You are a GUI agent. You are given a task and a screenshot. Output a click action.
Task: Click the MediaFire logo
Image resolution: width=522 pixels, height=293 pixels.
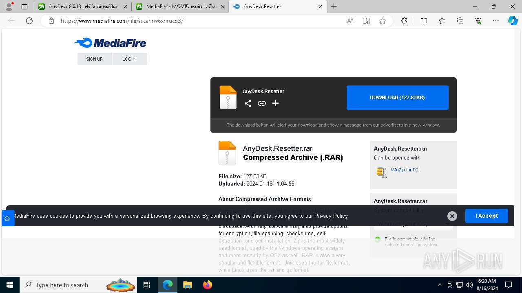click(x=110, y=43)
